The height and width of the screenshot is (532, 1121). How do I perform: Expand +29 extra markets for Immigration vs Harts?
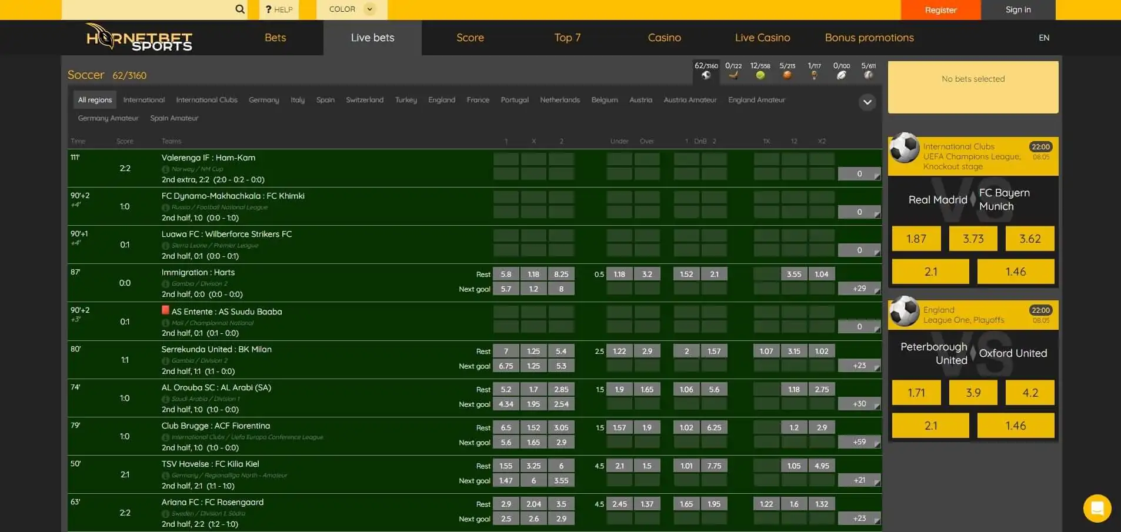click(x=859, y=288)
